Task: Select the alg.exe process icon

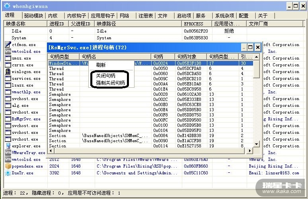Action: 8,105
